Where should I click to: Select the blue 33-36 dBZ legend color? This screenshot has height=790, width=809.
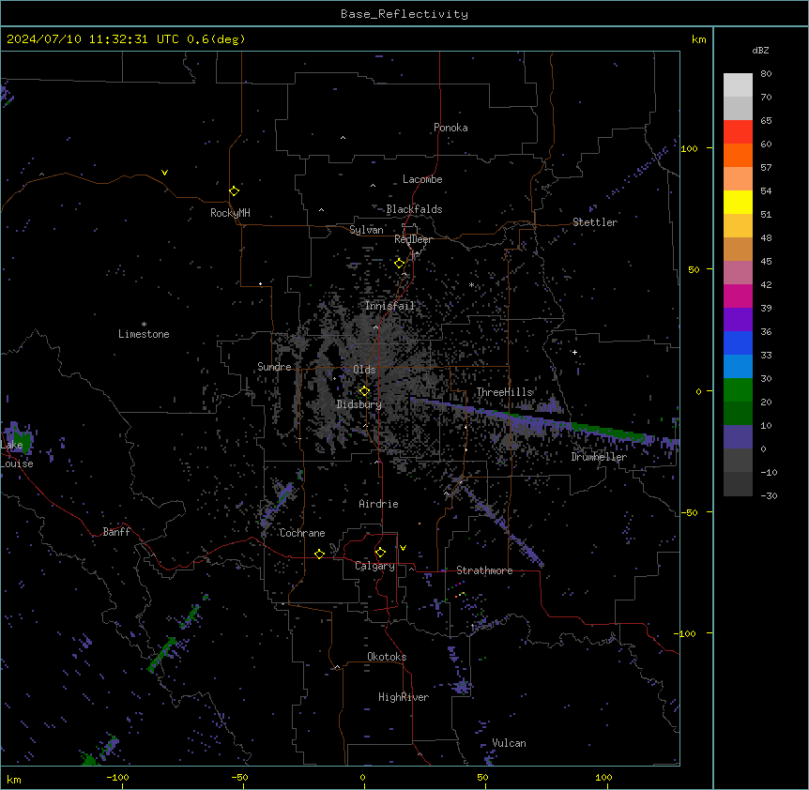click(x=738, y=342)
